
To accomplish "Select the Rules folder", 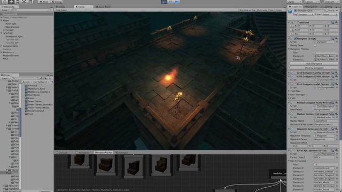I will point(31,98).
